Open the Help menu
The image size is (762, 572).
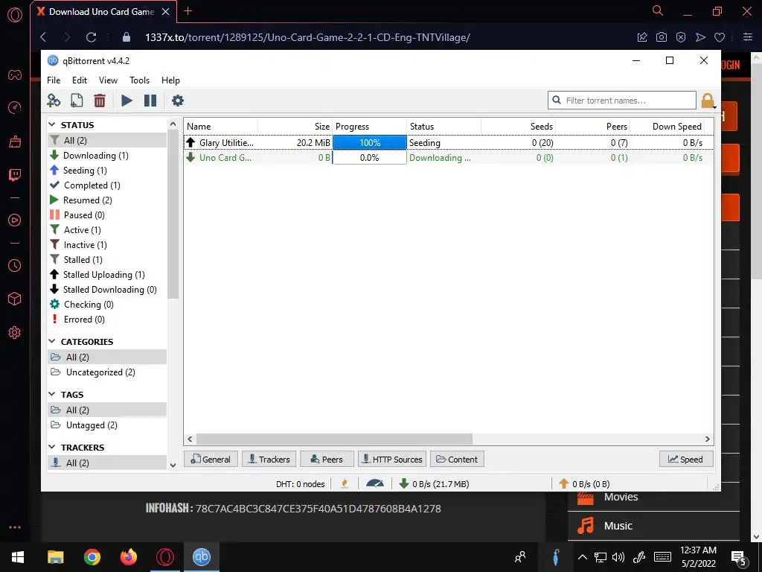170,80
